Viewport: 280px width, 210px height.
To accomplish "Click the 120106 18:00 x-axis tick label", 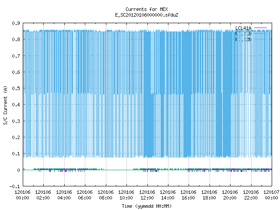I will click(209, 195).
